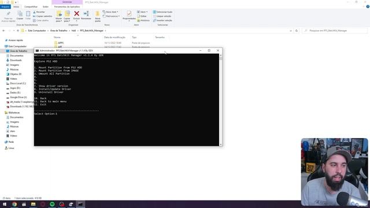Click Histórico in the Abrir group
This screenshot has height=208, width=370.
[143, 20]
